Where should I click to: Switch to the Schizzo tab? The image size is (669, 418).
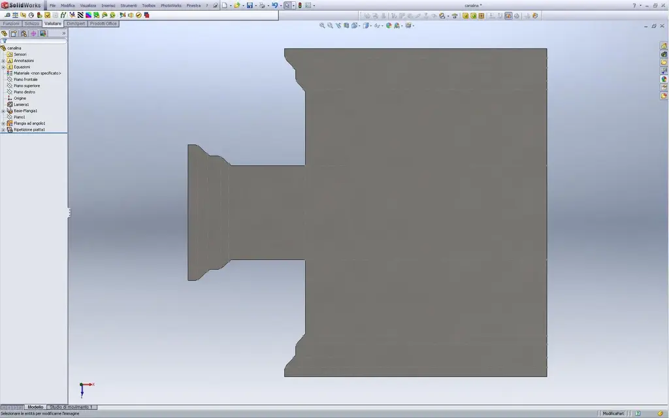coord(31,24)
